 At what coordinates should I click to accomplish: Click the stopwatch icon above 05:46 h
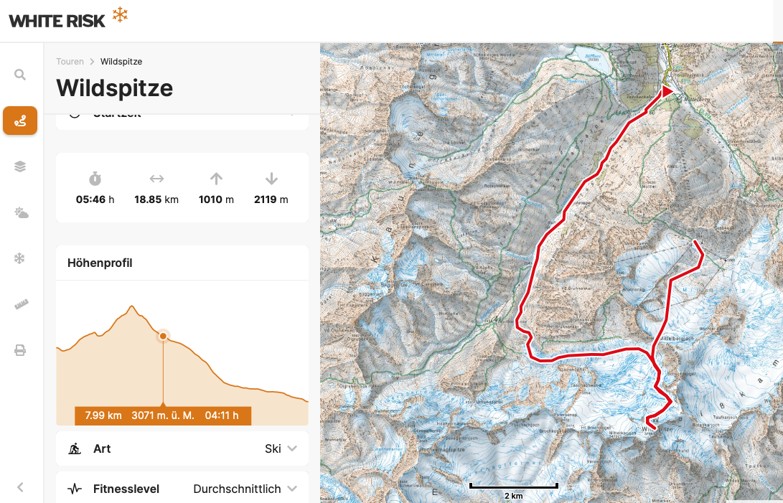[x=95, y=179]
